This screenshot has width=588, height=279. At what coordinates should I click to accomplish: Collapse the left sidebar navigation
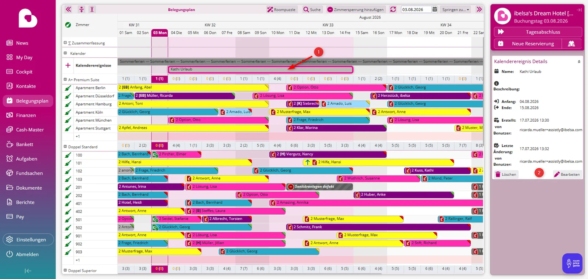28,271
